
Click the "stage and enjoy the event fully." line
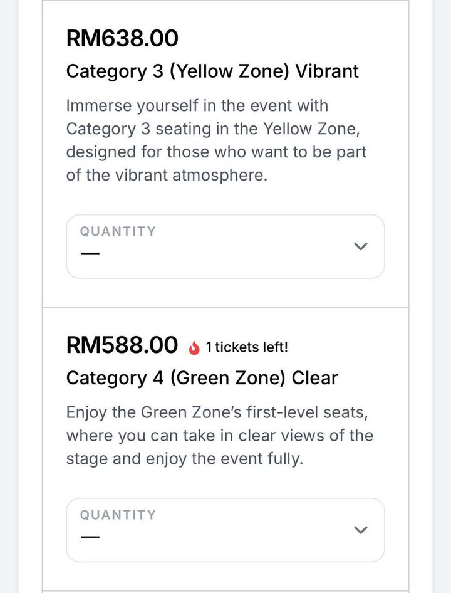184,459
